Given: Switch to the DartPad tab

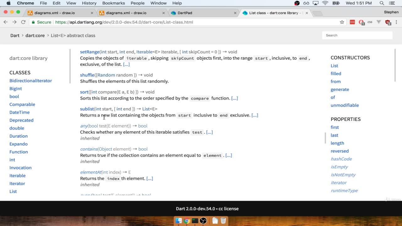Looking at the screenshot, I should pos(203,13).
